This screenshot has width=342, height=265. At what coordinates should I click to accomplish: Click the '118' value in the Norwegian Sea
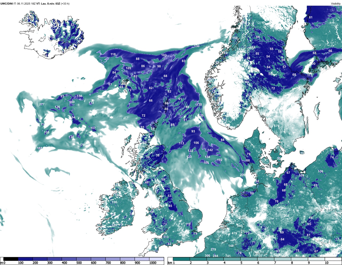pos(113,54)
